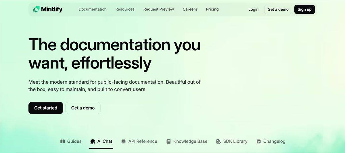Click the Mintlify wordmark text
The image size is (345, 153).
tap(52, 9)
